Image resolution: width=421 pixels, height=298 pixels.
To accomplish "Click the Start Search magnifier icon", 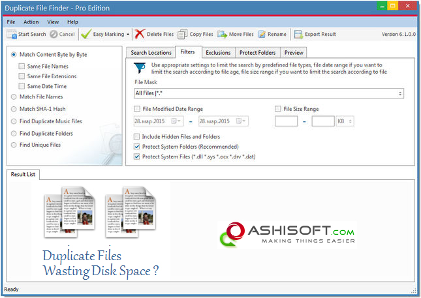I will coord(12,35).
